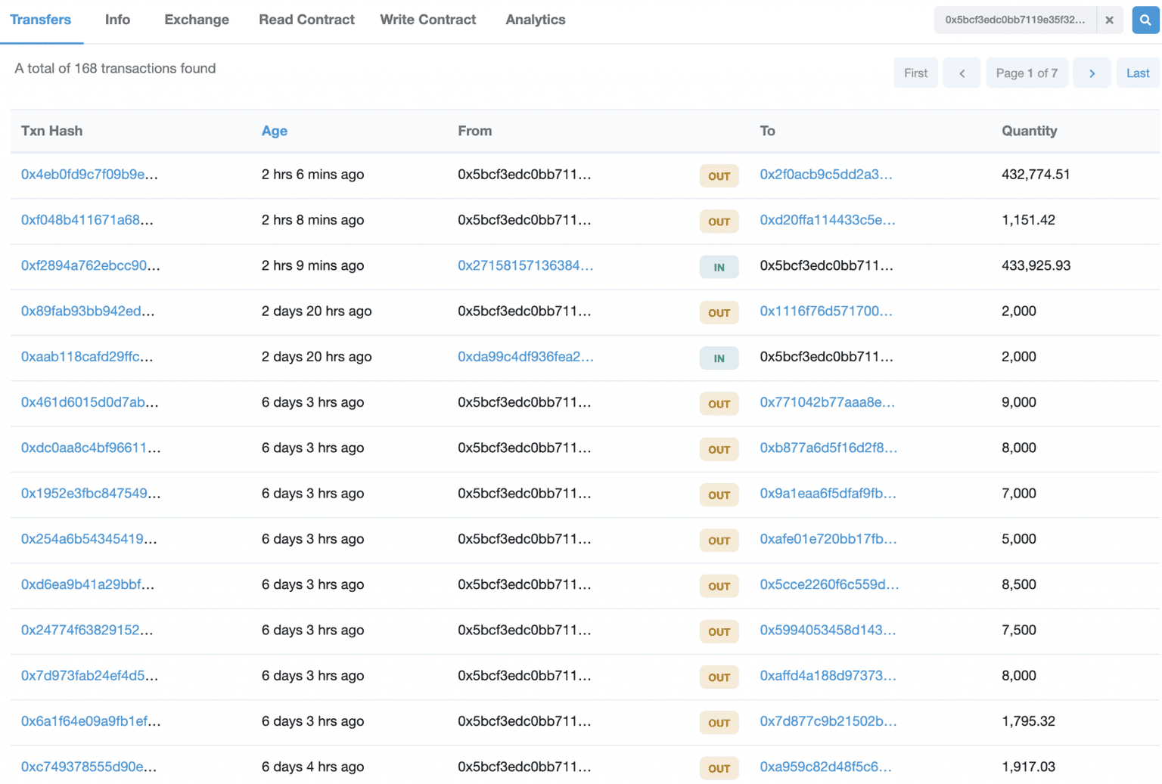Jump to the Last page
The width and height of the screenshot is (1162, 784).
tap(1137, 73)
